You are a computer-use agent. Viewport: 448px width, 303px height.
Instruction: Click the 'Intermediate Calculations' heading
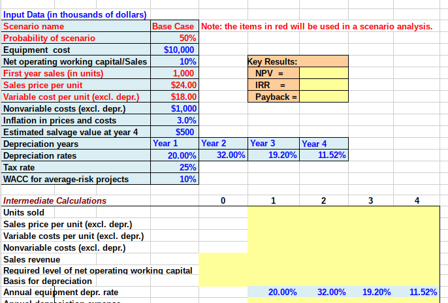[x=55, y=200]
